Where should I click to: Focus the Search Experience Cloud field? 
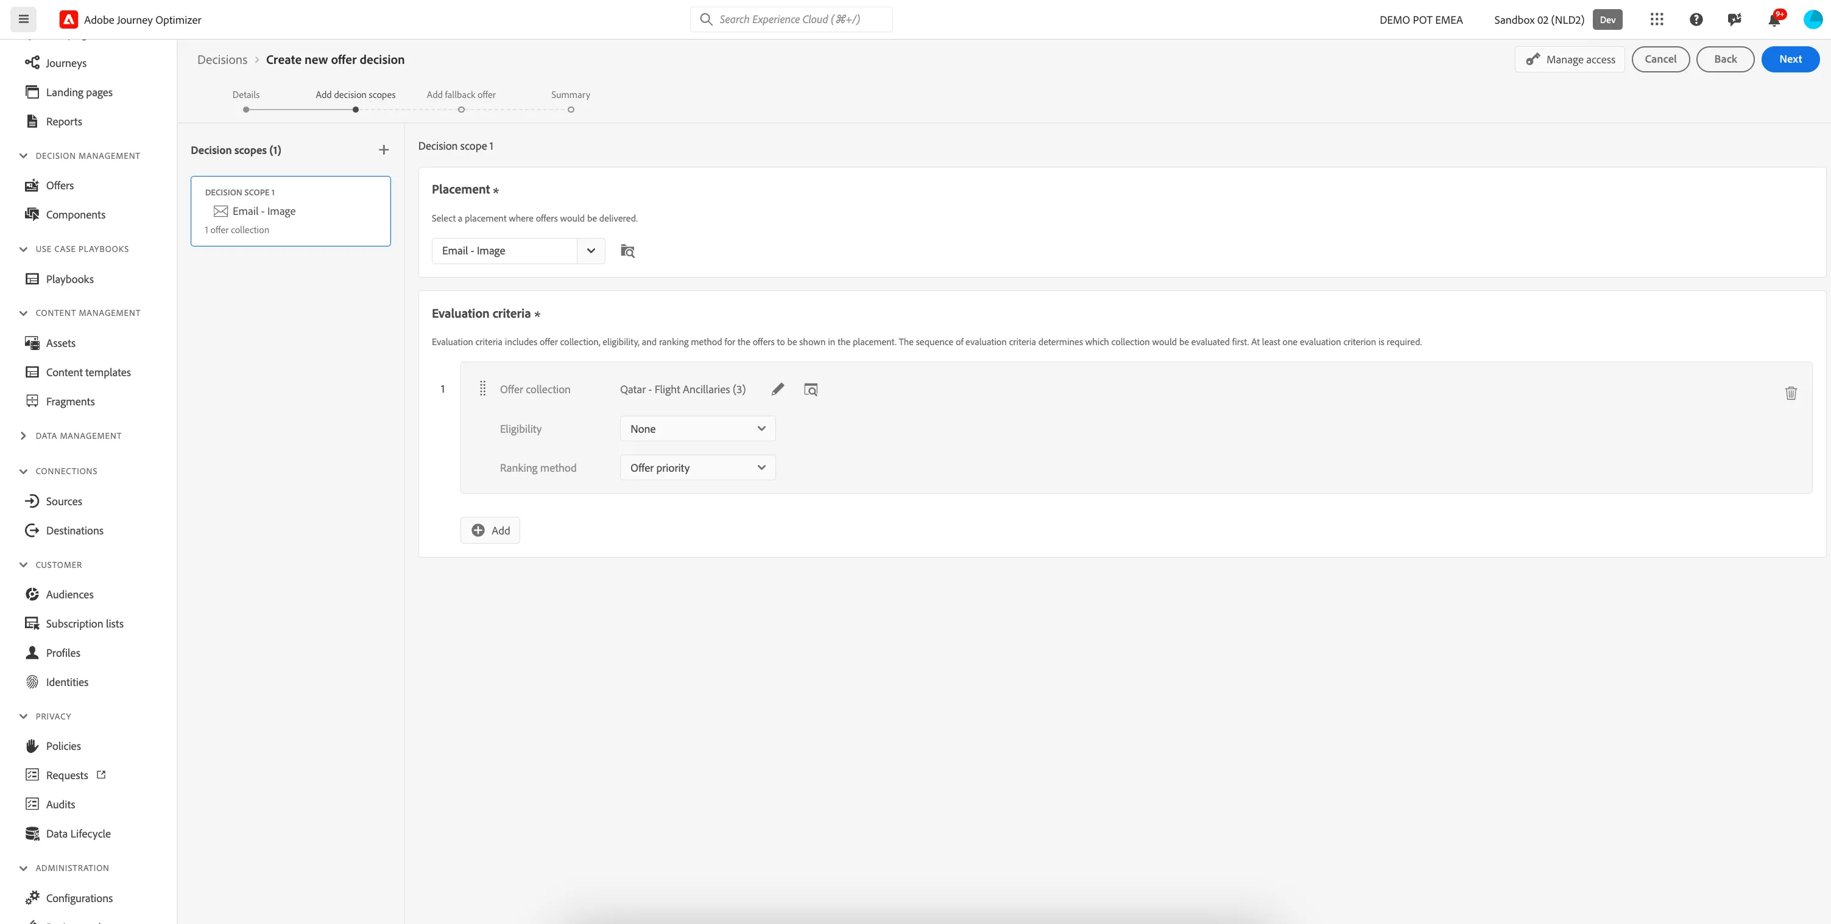coord(791,19)
